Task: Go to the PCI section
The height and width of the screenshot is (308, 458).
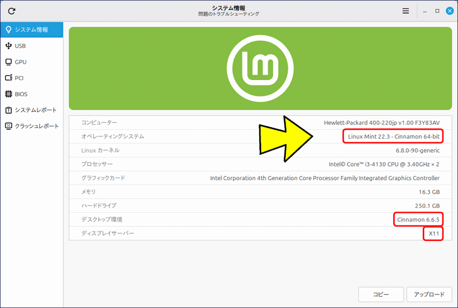Action: coord(31,78)
